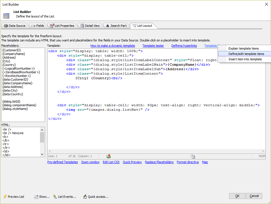Screen dimensions: 271x204
Task: Open Pre-defined Templates link
Action: (x=62, y=162)
